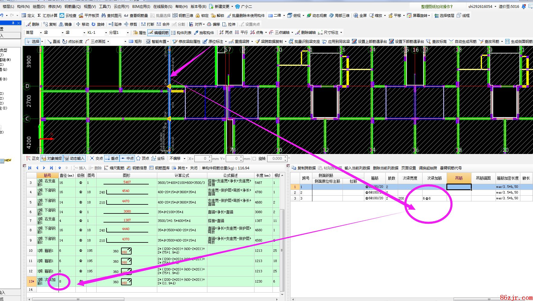
Task: Toggle 对象捕捉 object snap
Action: tap(52, 158)
